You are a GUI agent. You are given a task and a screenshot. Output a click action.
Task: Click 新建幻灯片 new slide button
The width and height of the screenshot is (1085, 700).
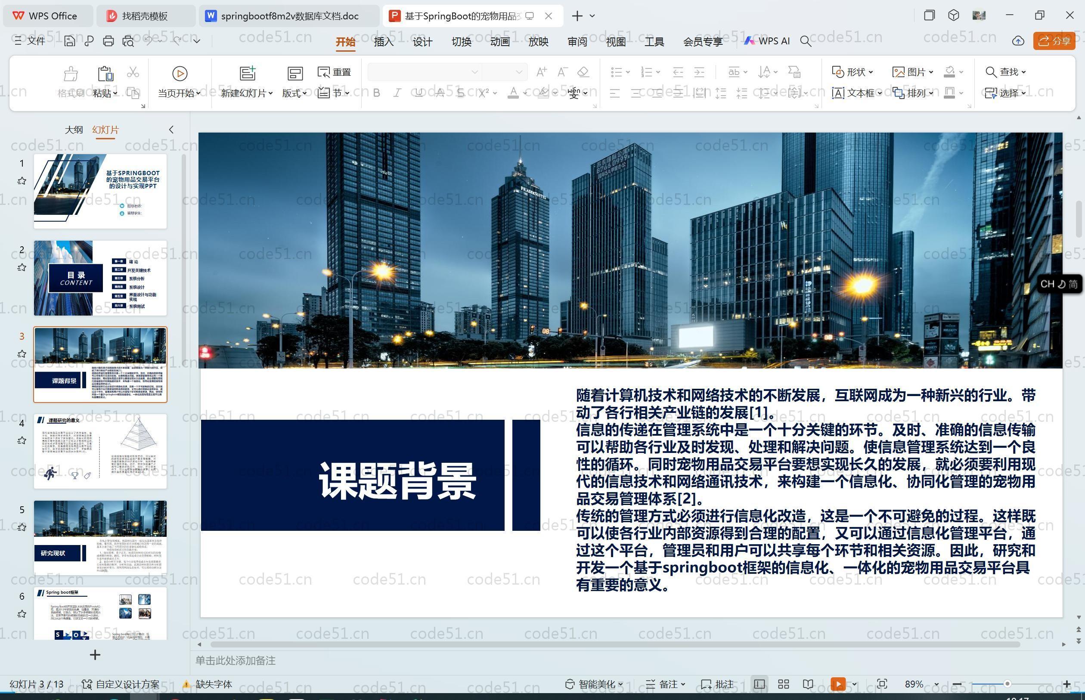tap(247, 82)
